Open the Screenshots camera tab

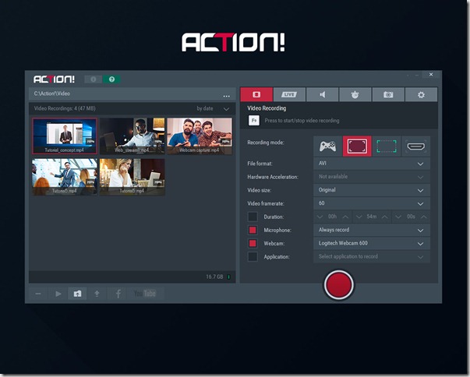pyautogui.click(x=387, y=94)
